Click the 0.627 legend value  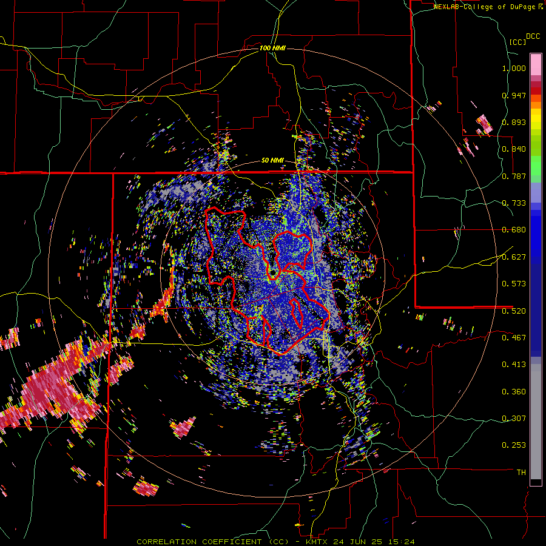coord(514,257)
